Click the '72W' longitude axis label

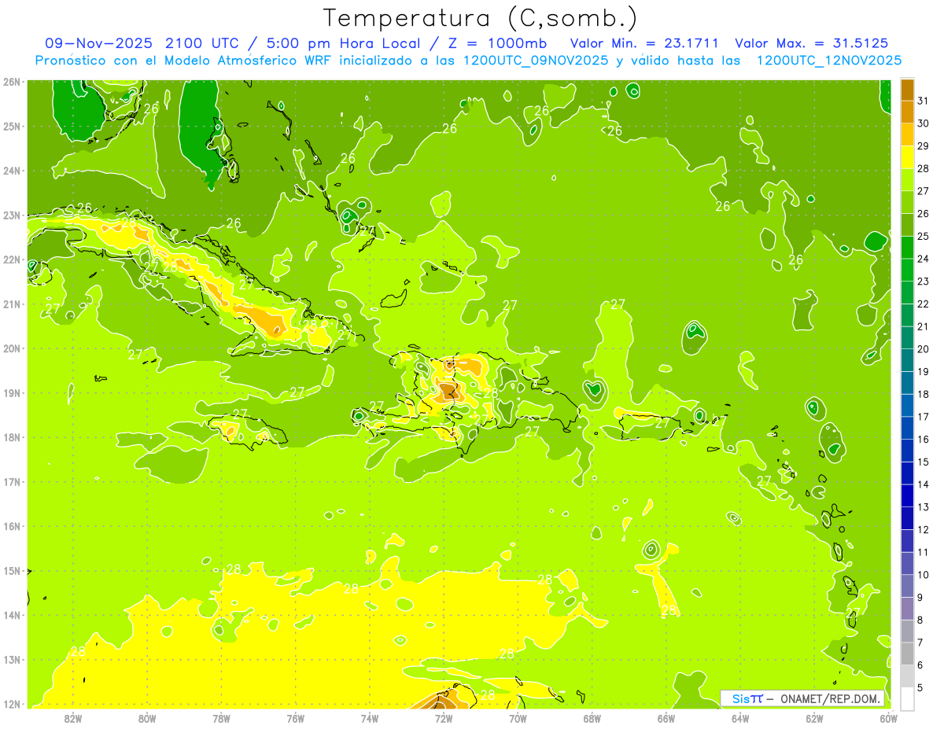(x=444, y=718)
